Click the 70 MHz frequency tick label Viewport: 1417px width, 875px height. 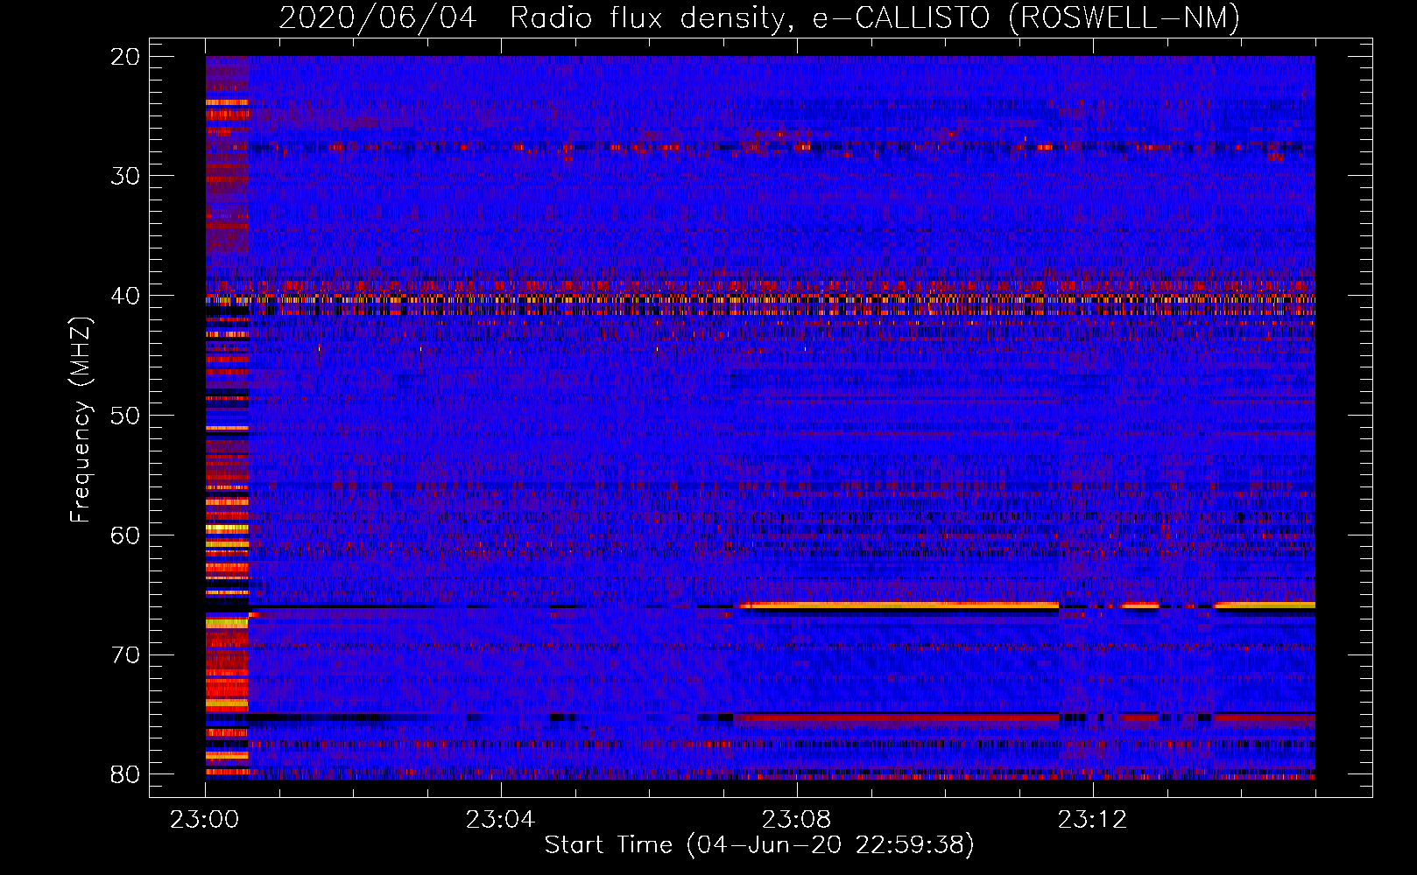coord(125,654)
